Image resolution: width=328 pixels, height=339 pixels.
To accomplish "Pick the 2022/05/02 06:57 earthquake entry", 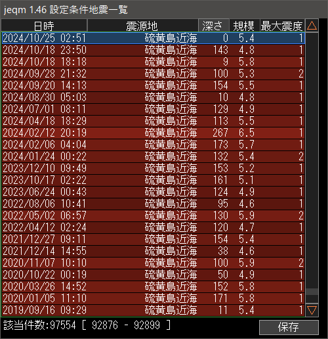I will coord(154,215).
